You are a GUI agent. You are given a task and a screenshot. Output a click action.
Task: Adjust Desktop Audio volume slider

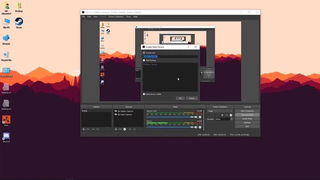pyautogui.click(x=170, y=117)
